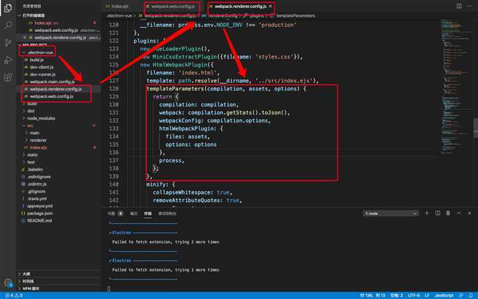Split the terminal panel
The height and width of the screenshot is (299, 478).
[x=438, y=213]
